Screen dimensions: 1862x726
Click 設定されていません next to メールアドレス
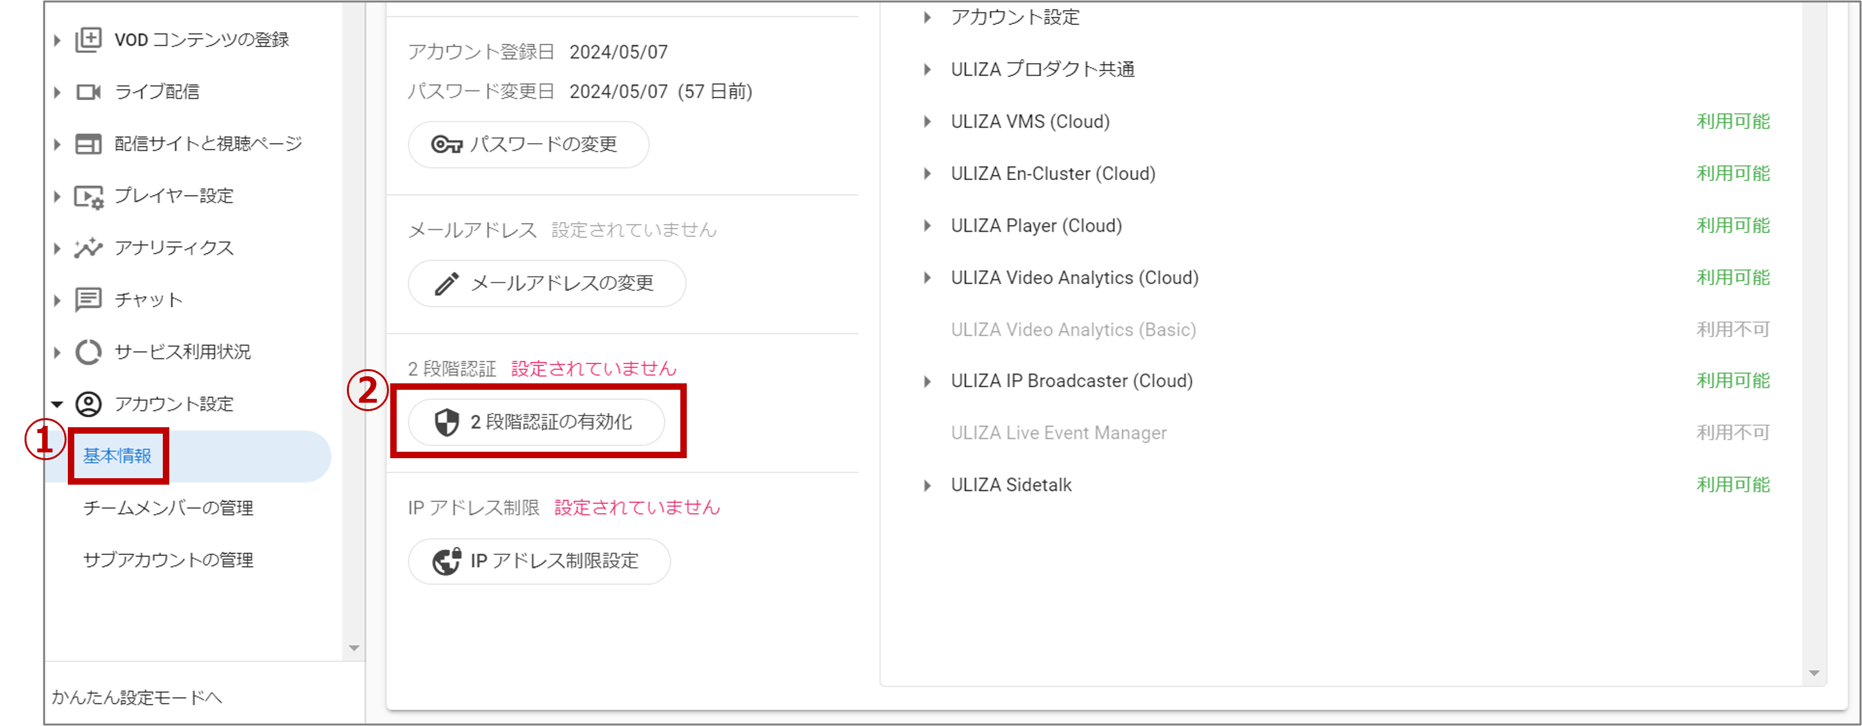634,230
